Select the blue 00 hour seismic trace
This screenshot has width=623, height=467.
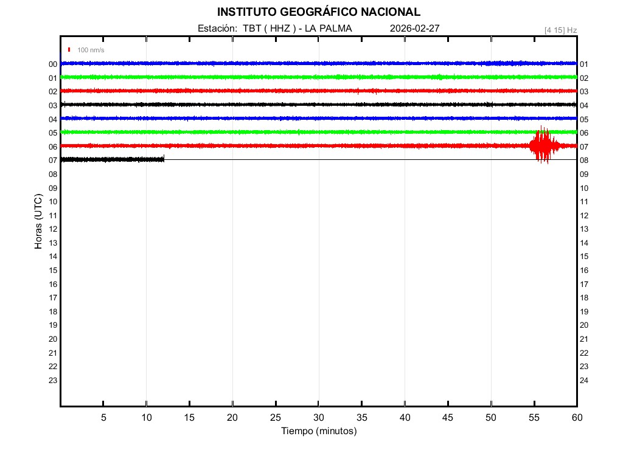tap(304, 63)
